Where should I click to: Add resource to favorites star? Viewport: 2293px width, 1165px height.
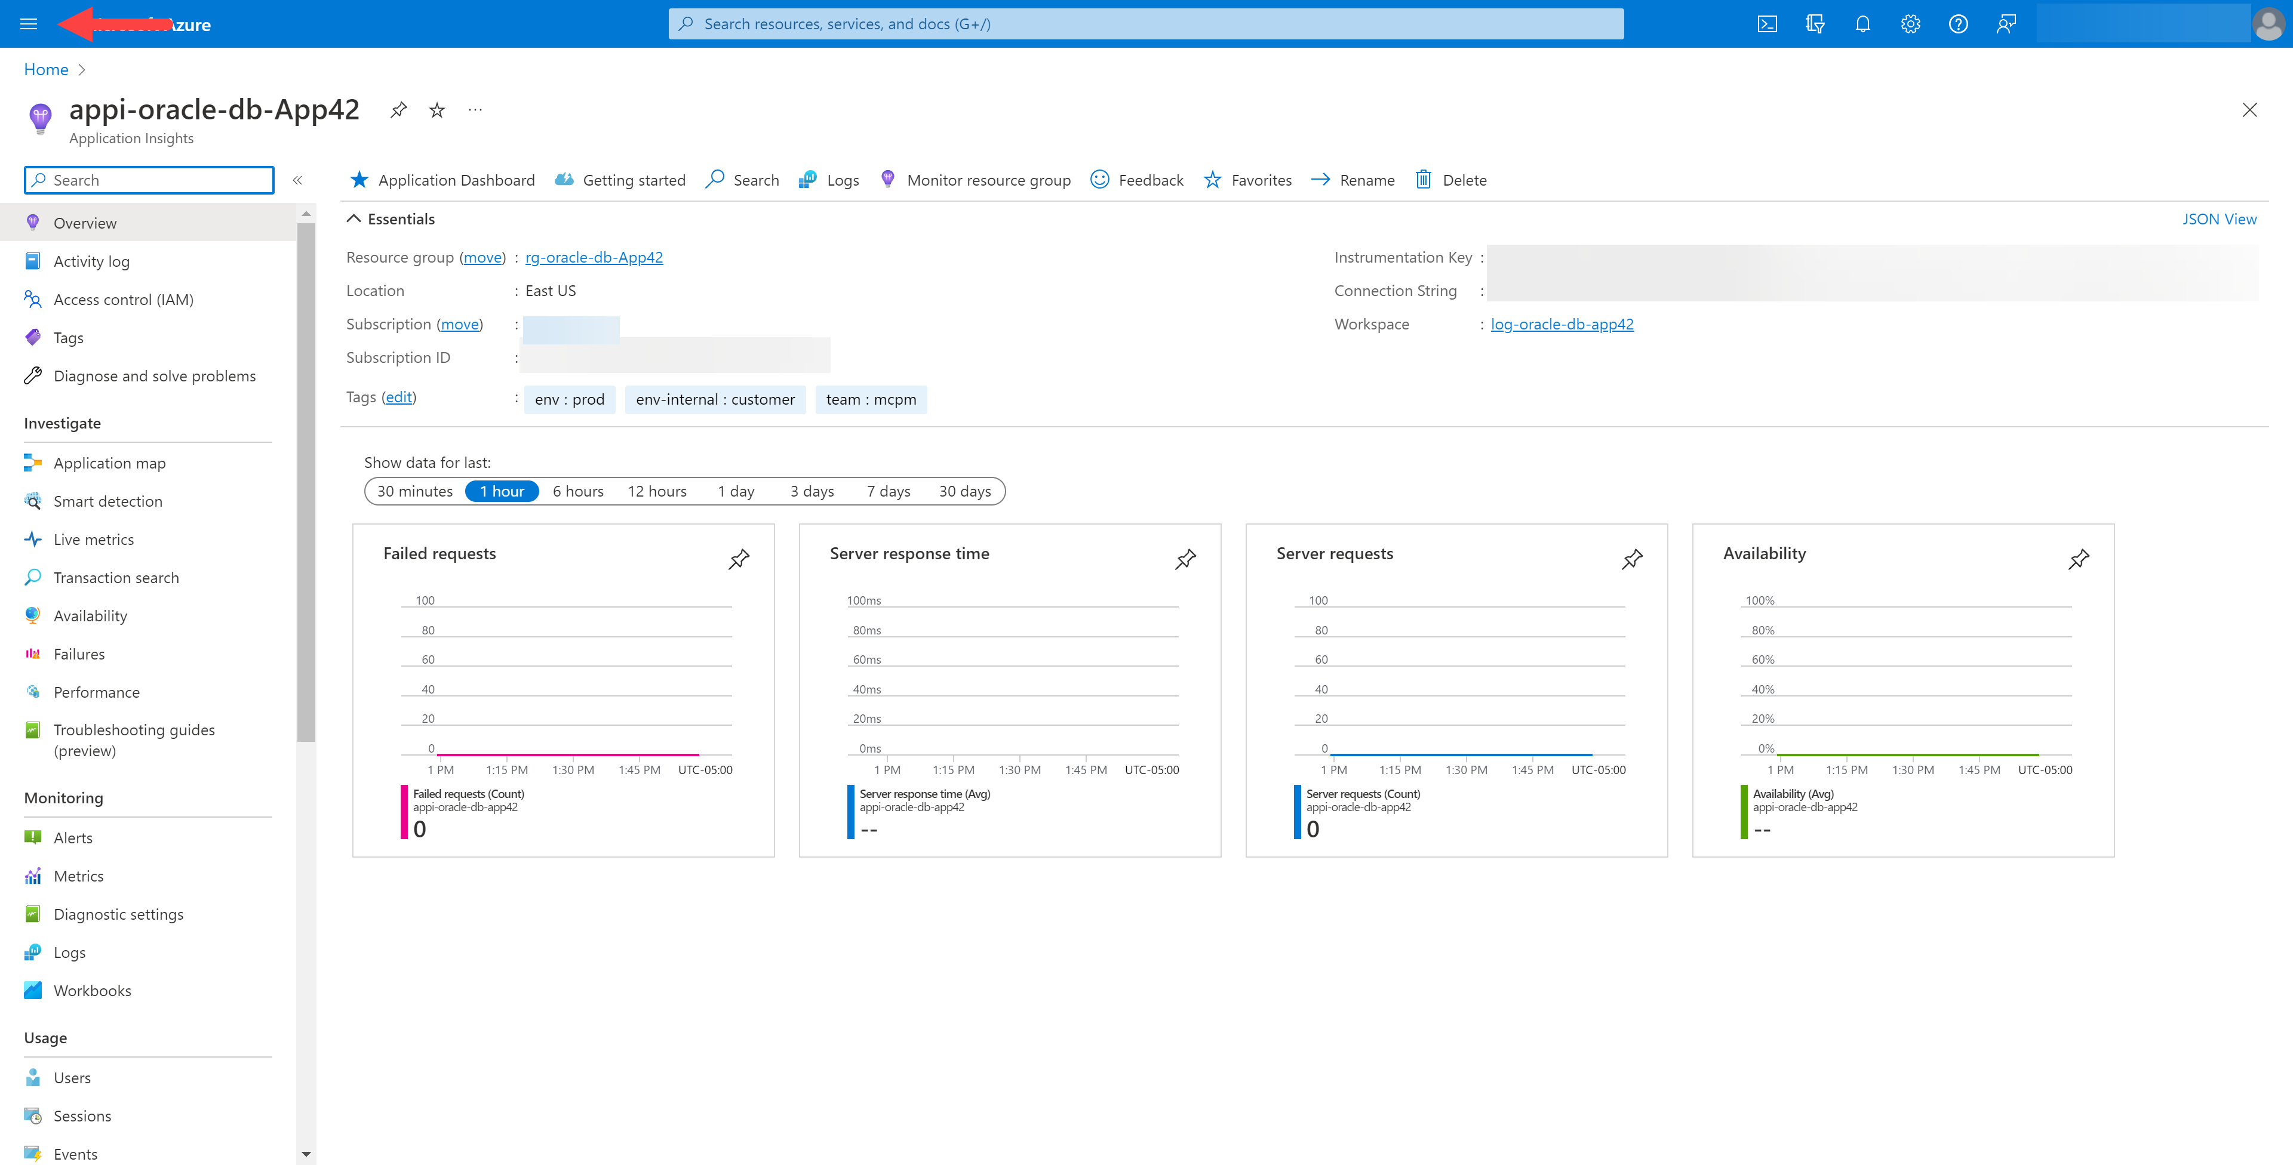coord(436,109)
